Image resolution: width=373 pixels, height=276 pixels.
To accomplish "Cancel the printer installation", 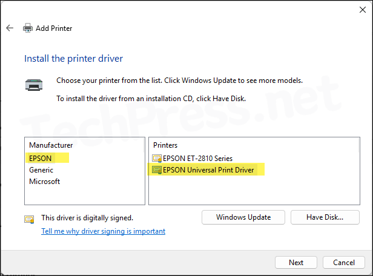I will (x=344, y=263).
